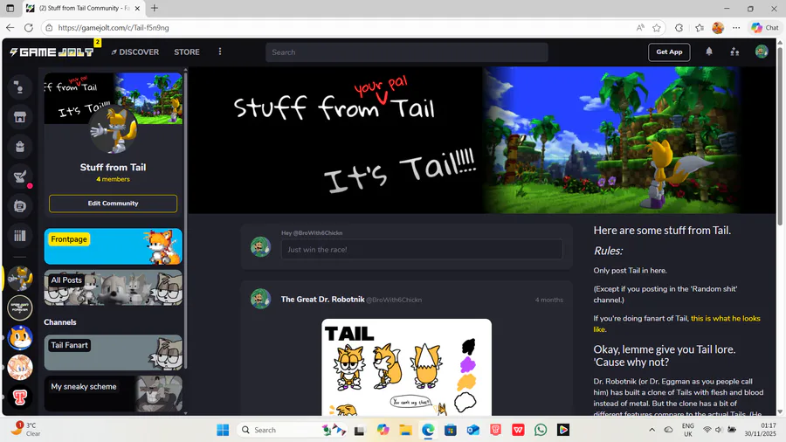Open notifications bell
Viewport: 786px width, 442px height.
[709, 52]
